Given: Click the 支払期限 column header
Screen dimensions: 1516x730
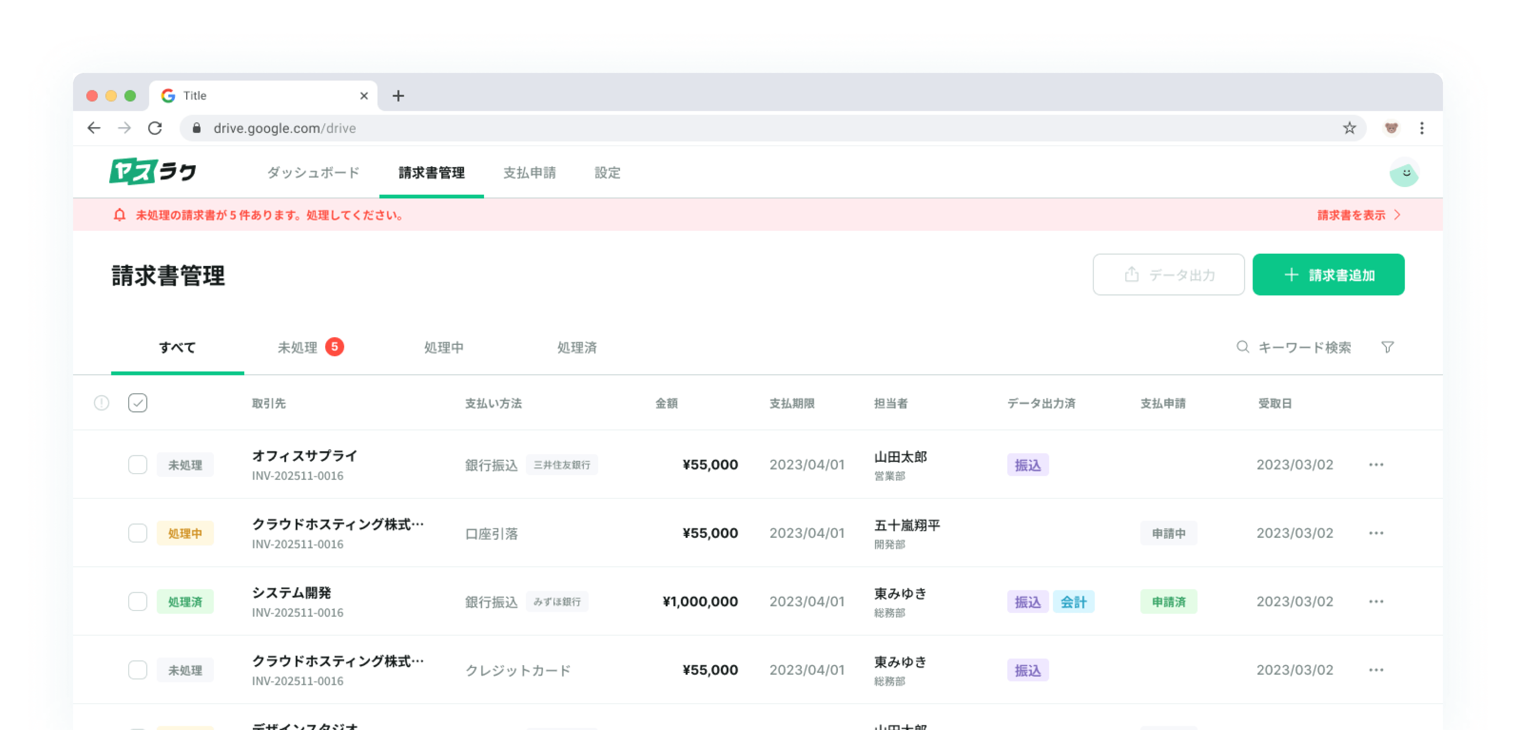Looking at the screenshot, I should [792, 403].
